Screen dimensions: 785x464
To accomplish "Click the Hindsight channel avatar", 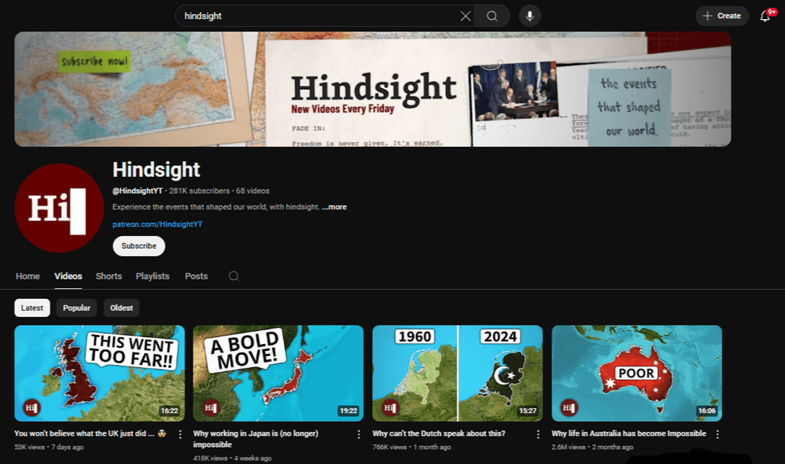I will (58, 208).
